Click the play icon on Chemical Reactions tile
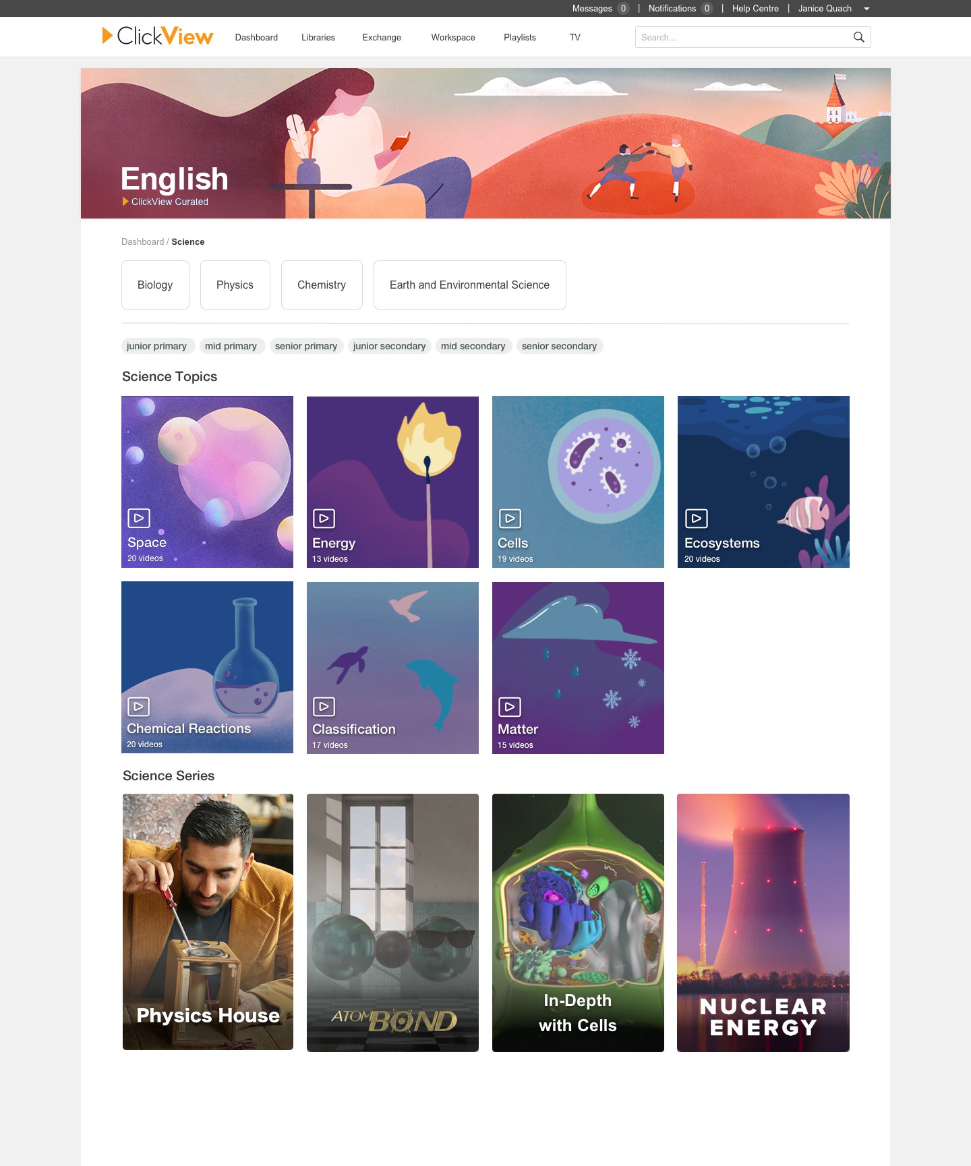Viewport: 971px width, 1166px height. click(139, 707)
